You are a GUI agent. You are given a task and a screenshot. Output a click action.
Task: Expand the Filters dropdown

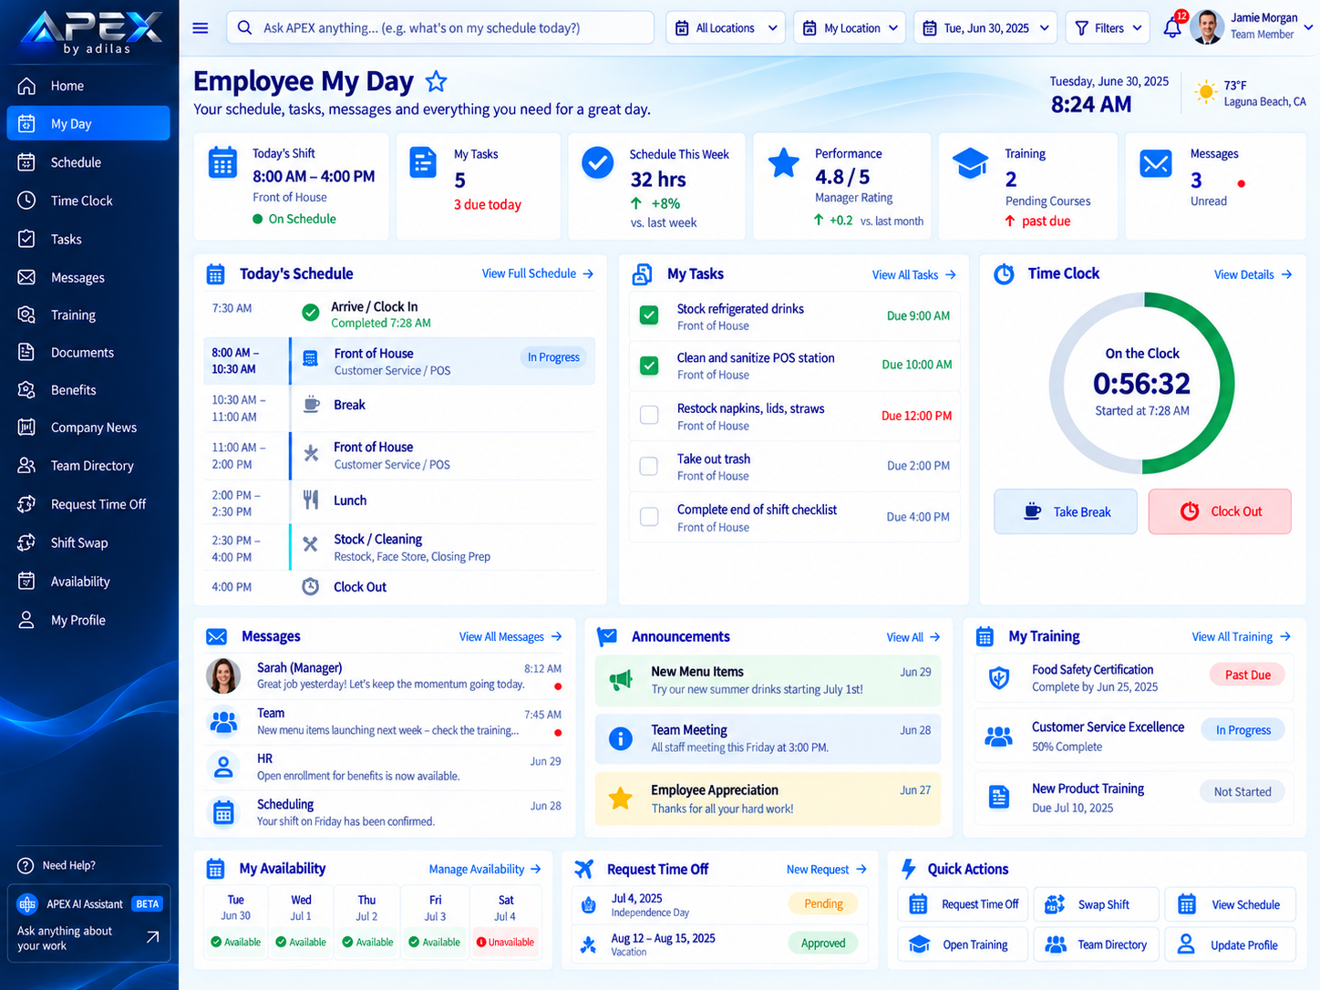click(x=1108, y=28)
